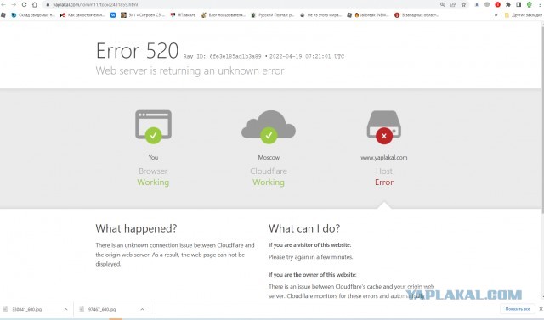544x320 pixels.
Task: Click the Host server error icon
Action: click(384, 127)
